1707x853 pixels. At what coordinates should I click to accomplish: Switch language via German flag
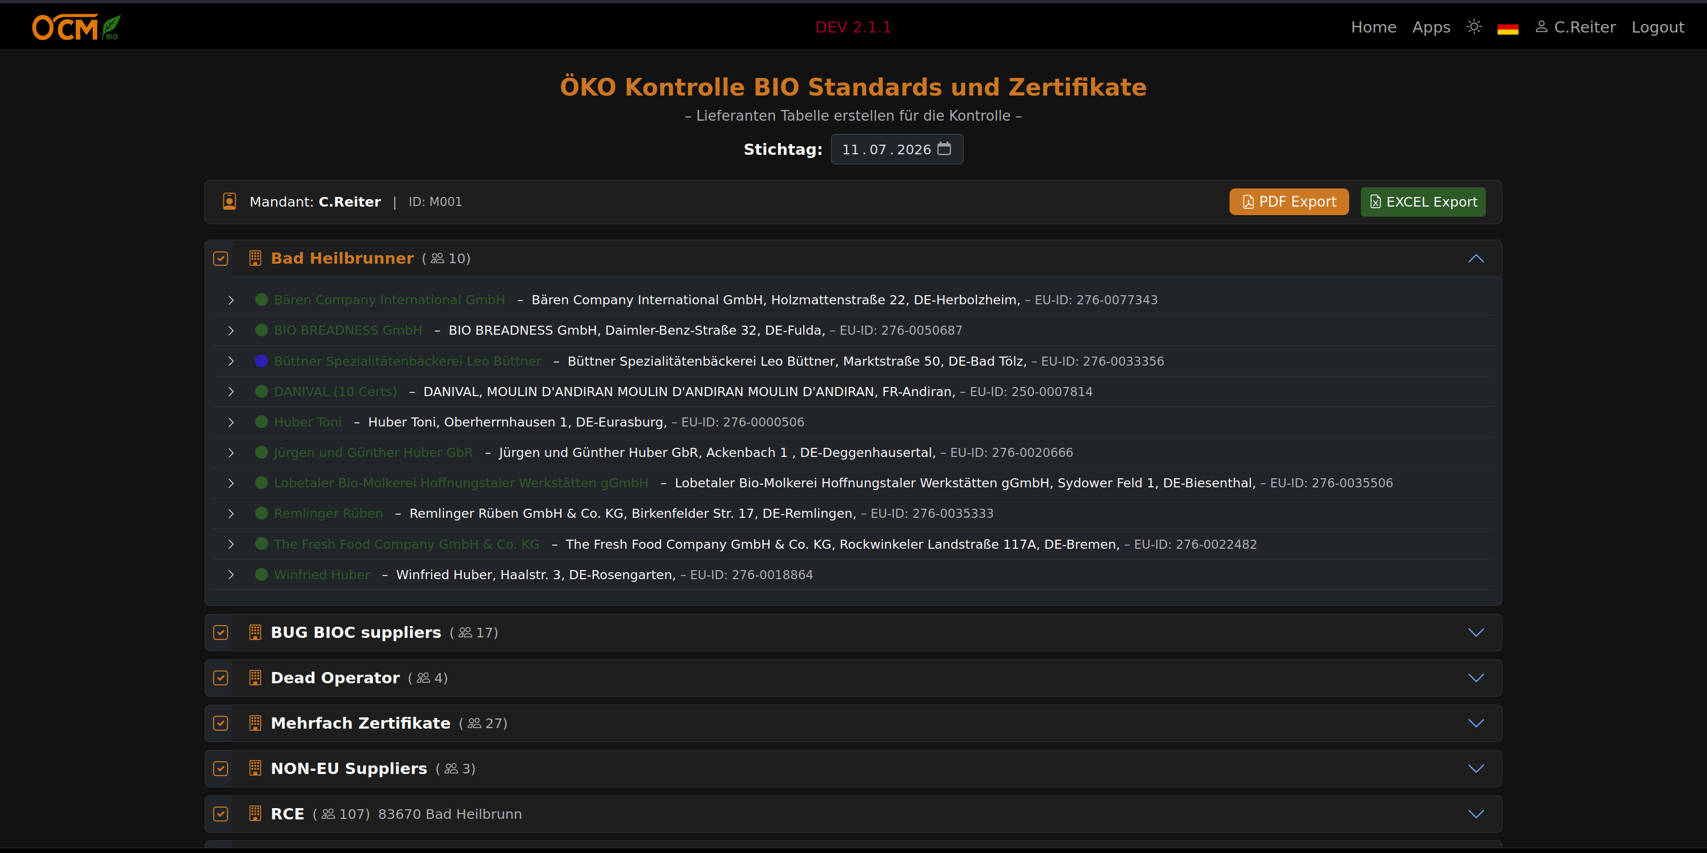[x=1508, y=28]
